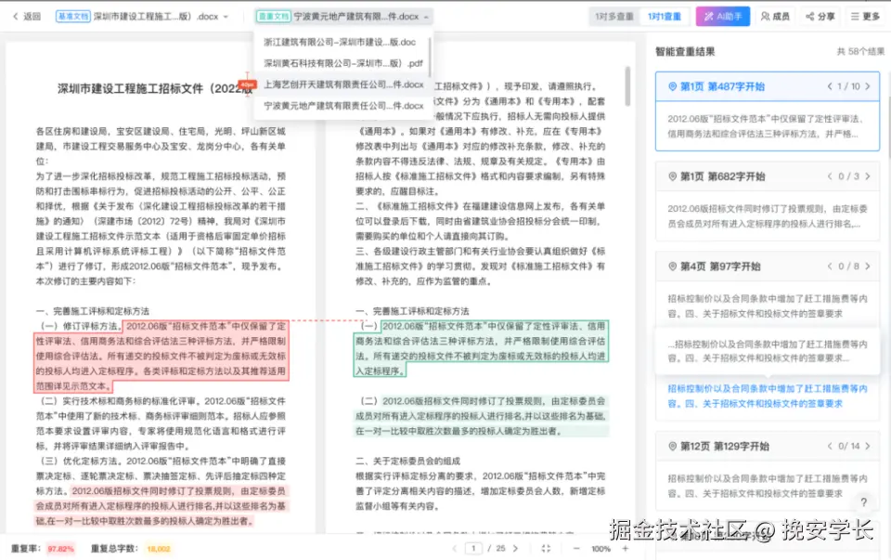The width and height of the screenshot is (891, 560).
Task: Click the location pin icon on 第1页 第487字 card
Action: tap(672, 86)
